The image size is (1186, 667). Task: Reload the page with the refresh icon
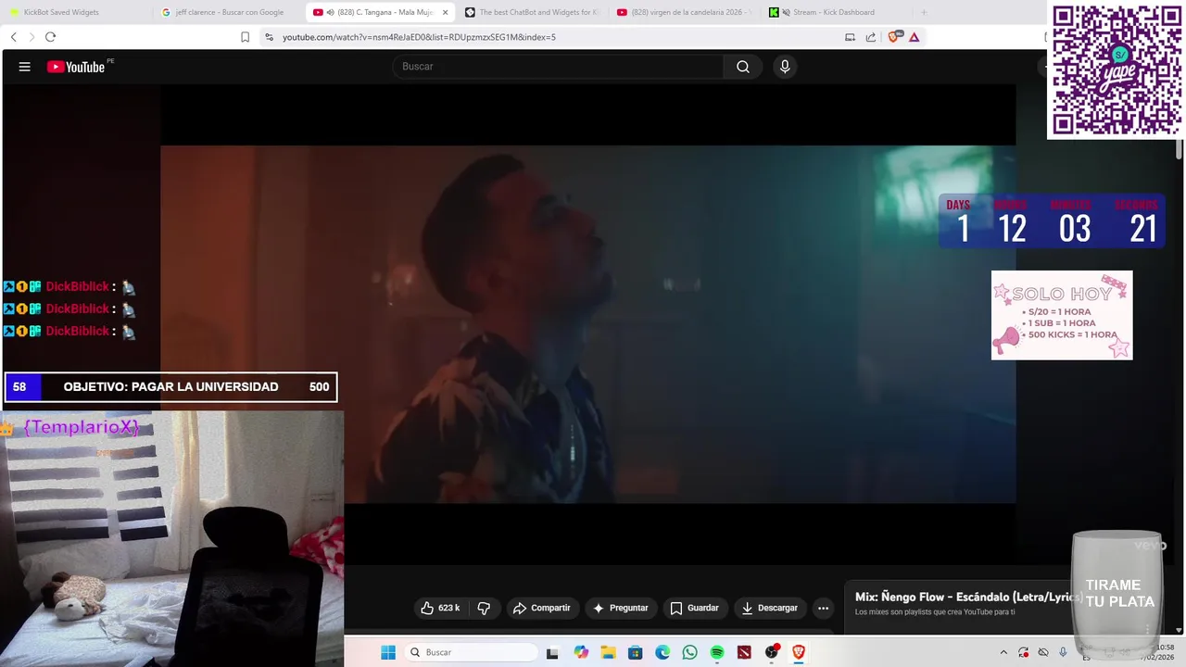click(50, 37)
